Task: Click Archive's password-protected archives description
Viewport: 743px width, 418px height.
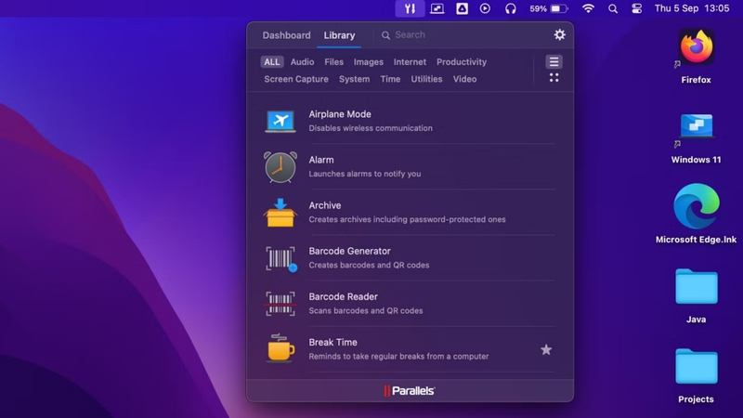Action: 407,219
